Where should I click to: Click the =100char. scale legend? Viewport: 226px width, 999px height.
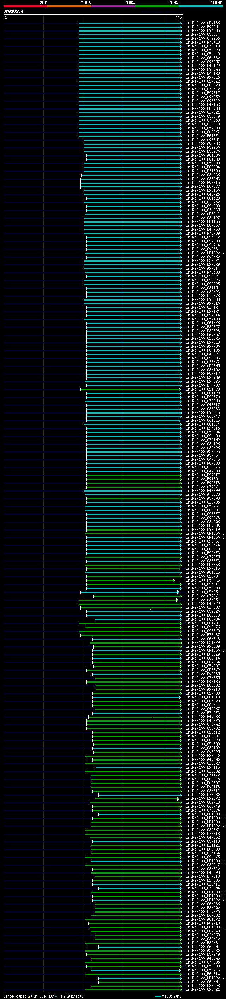tap(168, 996)
